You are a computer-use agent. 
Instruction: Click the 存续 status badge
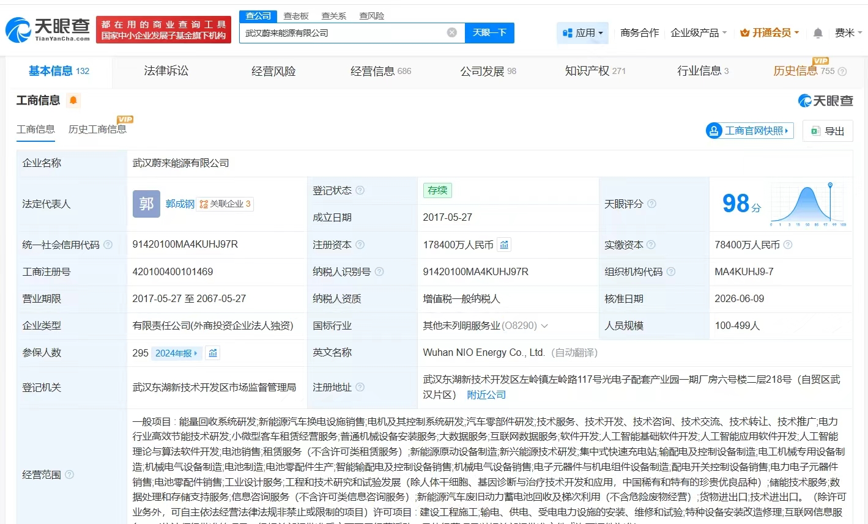click(437, 190)
